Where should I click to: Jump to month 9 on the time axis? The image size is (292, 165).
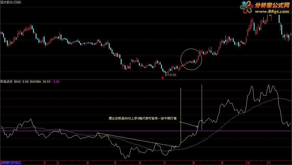[x=222, y=163]
